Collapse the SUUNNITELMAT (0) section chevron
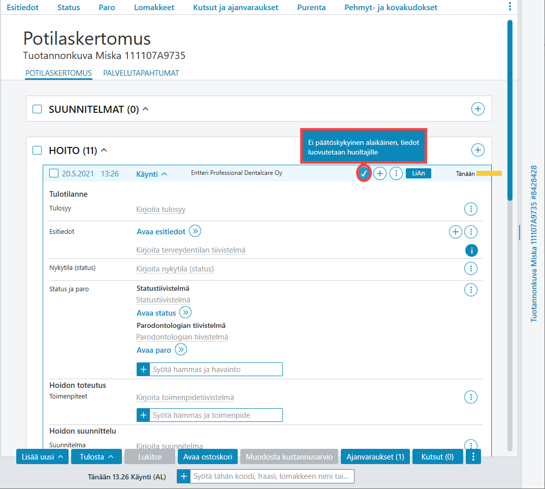This screenshot has height=489, width=545. [146, 109]
